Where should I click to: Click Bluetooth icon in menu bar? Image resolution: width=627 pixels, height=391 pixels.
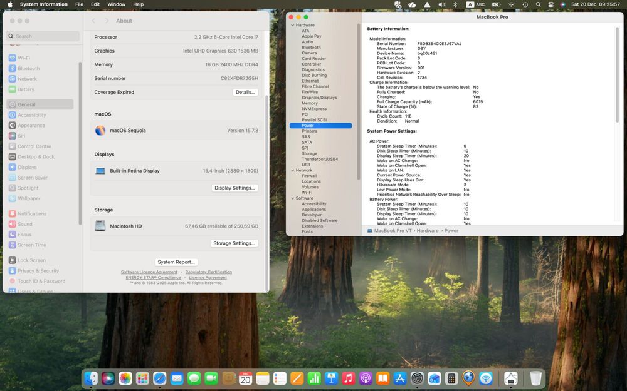point(455,4)
